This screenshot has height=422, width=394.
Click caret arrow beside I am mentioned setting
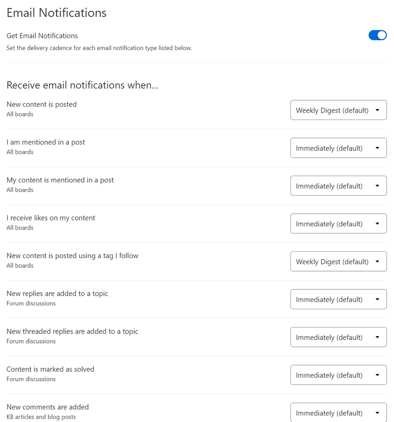[378, 148]
